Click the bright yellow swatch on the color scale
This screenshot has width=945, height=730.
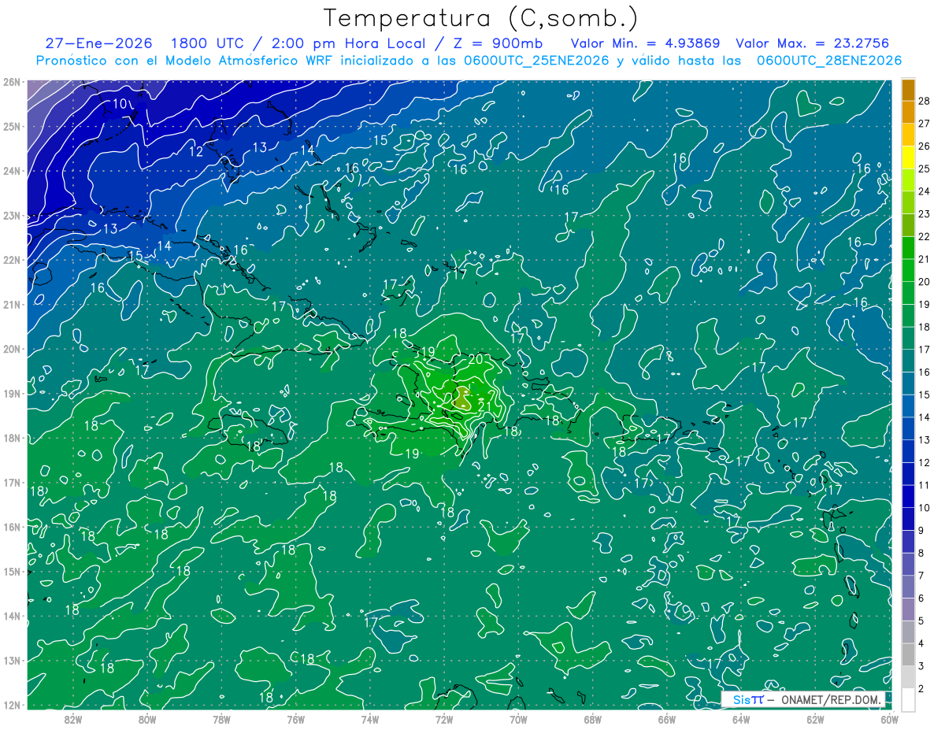coord(909,157)
